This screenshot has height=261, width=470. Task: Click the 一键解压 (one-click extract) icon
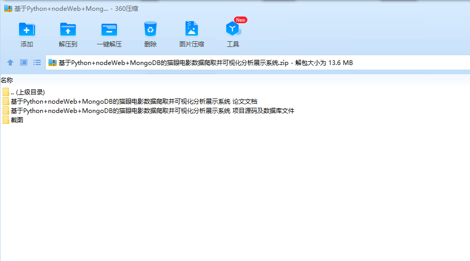click(109, 29)
